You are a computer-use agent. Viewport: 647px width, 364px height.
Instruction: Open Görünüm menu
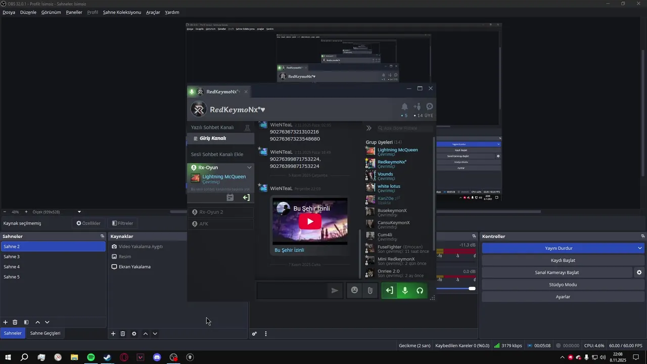pos(51,12)
